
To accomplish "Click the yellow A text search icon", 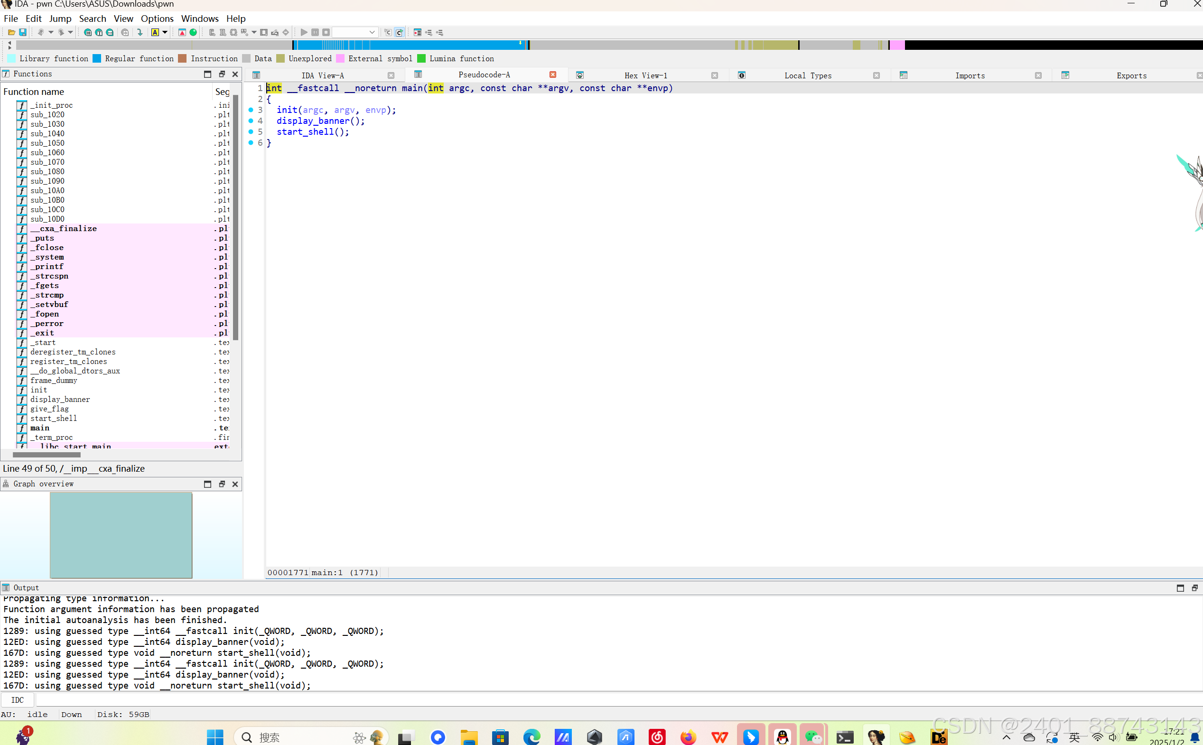I will (155, 33).
